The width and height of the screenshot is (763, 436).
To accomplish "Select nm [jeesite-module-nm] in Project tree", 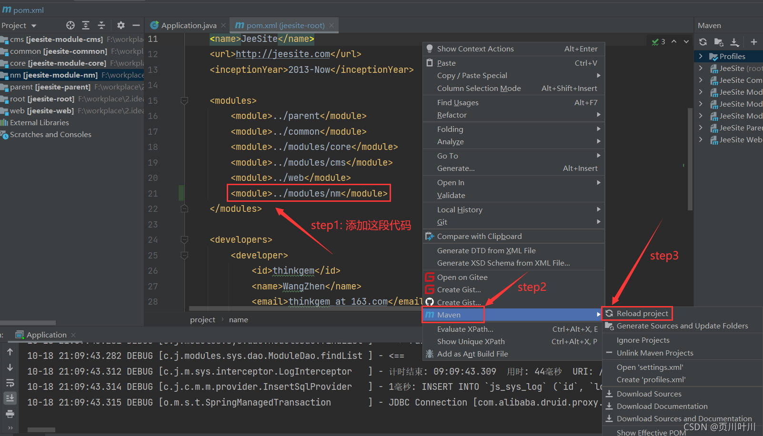I will click(x=72, y=75).
